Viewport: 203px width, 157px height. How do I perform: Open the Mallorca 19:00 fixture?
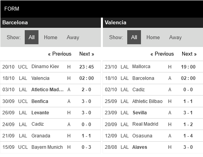click(x=153, y=67)
